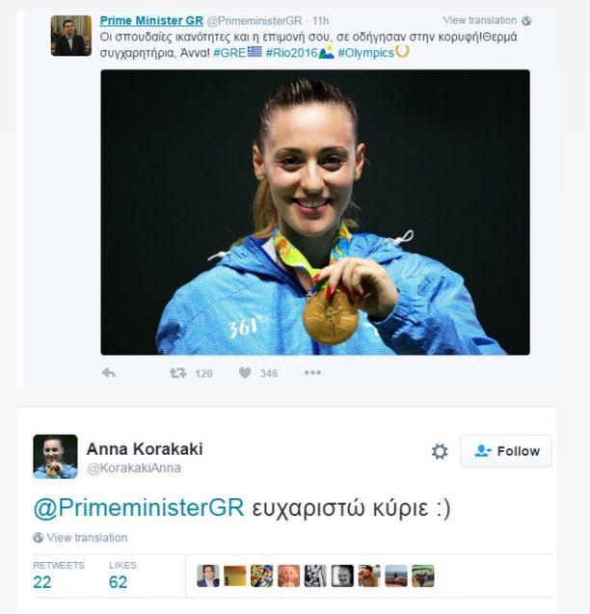Click the reply arrow icon under the tweet
Viewport: 590px width, 614px height.
(x=109, y=373)
